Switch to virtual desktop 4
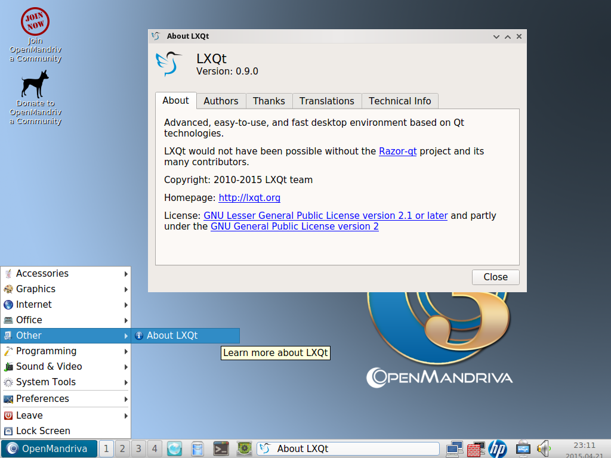The height and width of the screenshot is (458, 611). click(154, 448)
